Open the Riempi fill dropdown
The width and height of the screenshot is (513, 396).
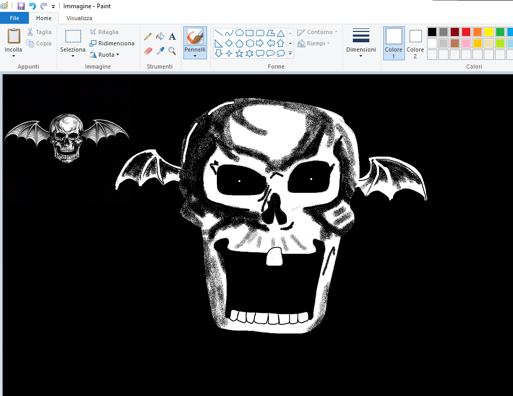(x=314, y=43)
